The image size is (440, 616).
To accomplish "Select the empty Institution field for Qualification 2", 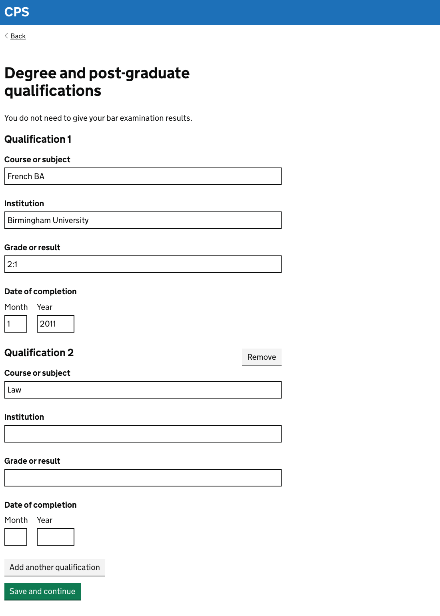I will [x=142, y=434].
